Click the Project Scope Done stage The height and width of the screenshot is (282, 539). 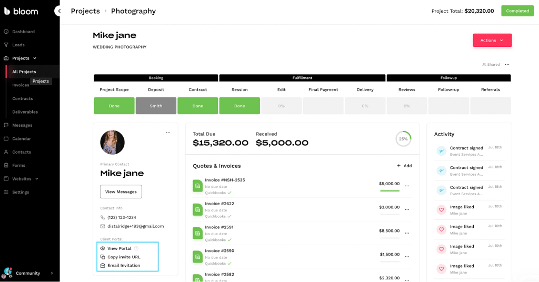click(114, 106)
